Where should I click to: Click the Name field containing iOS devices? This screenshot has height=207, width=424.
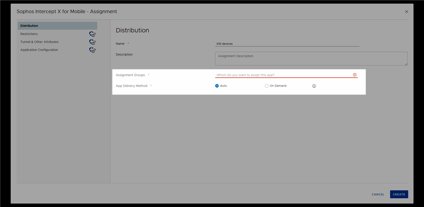287,44
